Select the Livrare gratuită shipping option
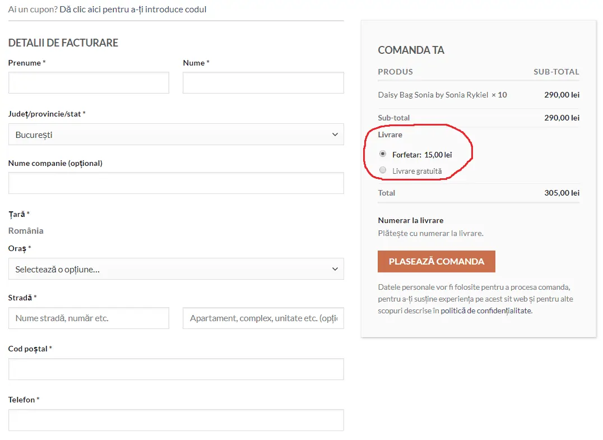 click(383, 170)
